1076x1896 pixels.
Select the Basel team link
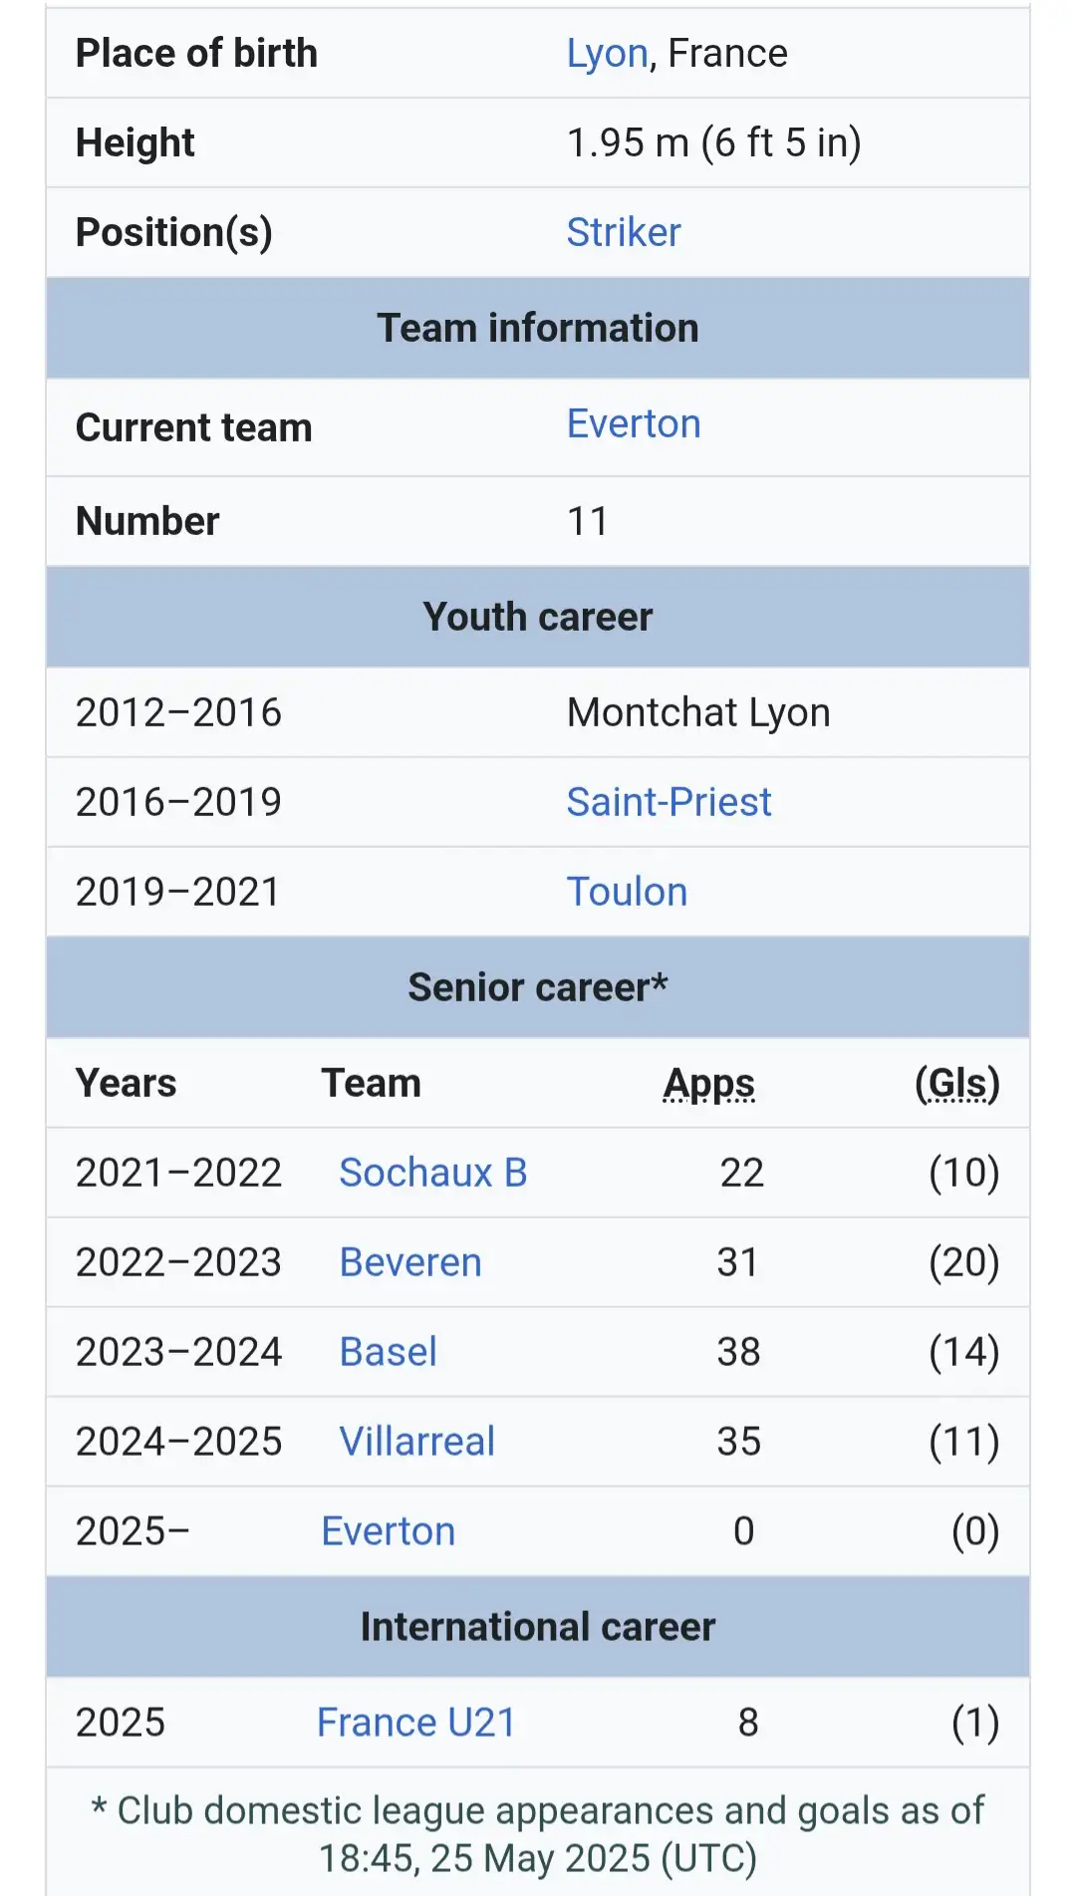pos(388,1353)
